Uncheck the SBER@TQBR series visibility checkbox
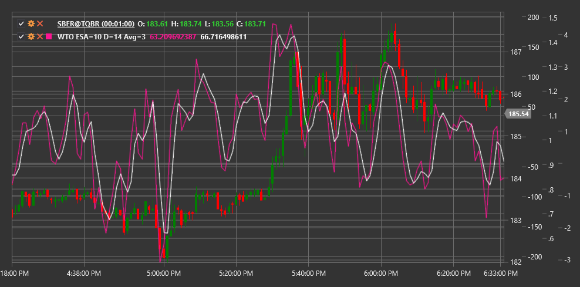 (x=21, y=24)
